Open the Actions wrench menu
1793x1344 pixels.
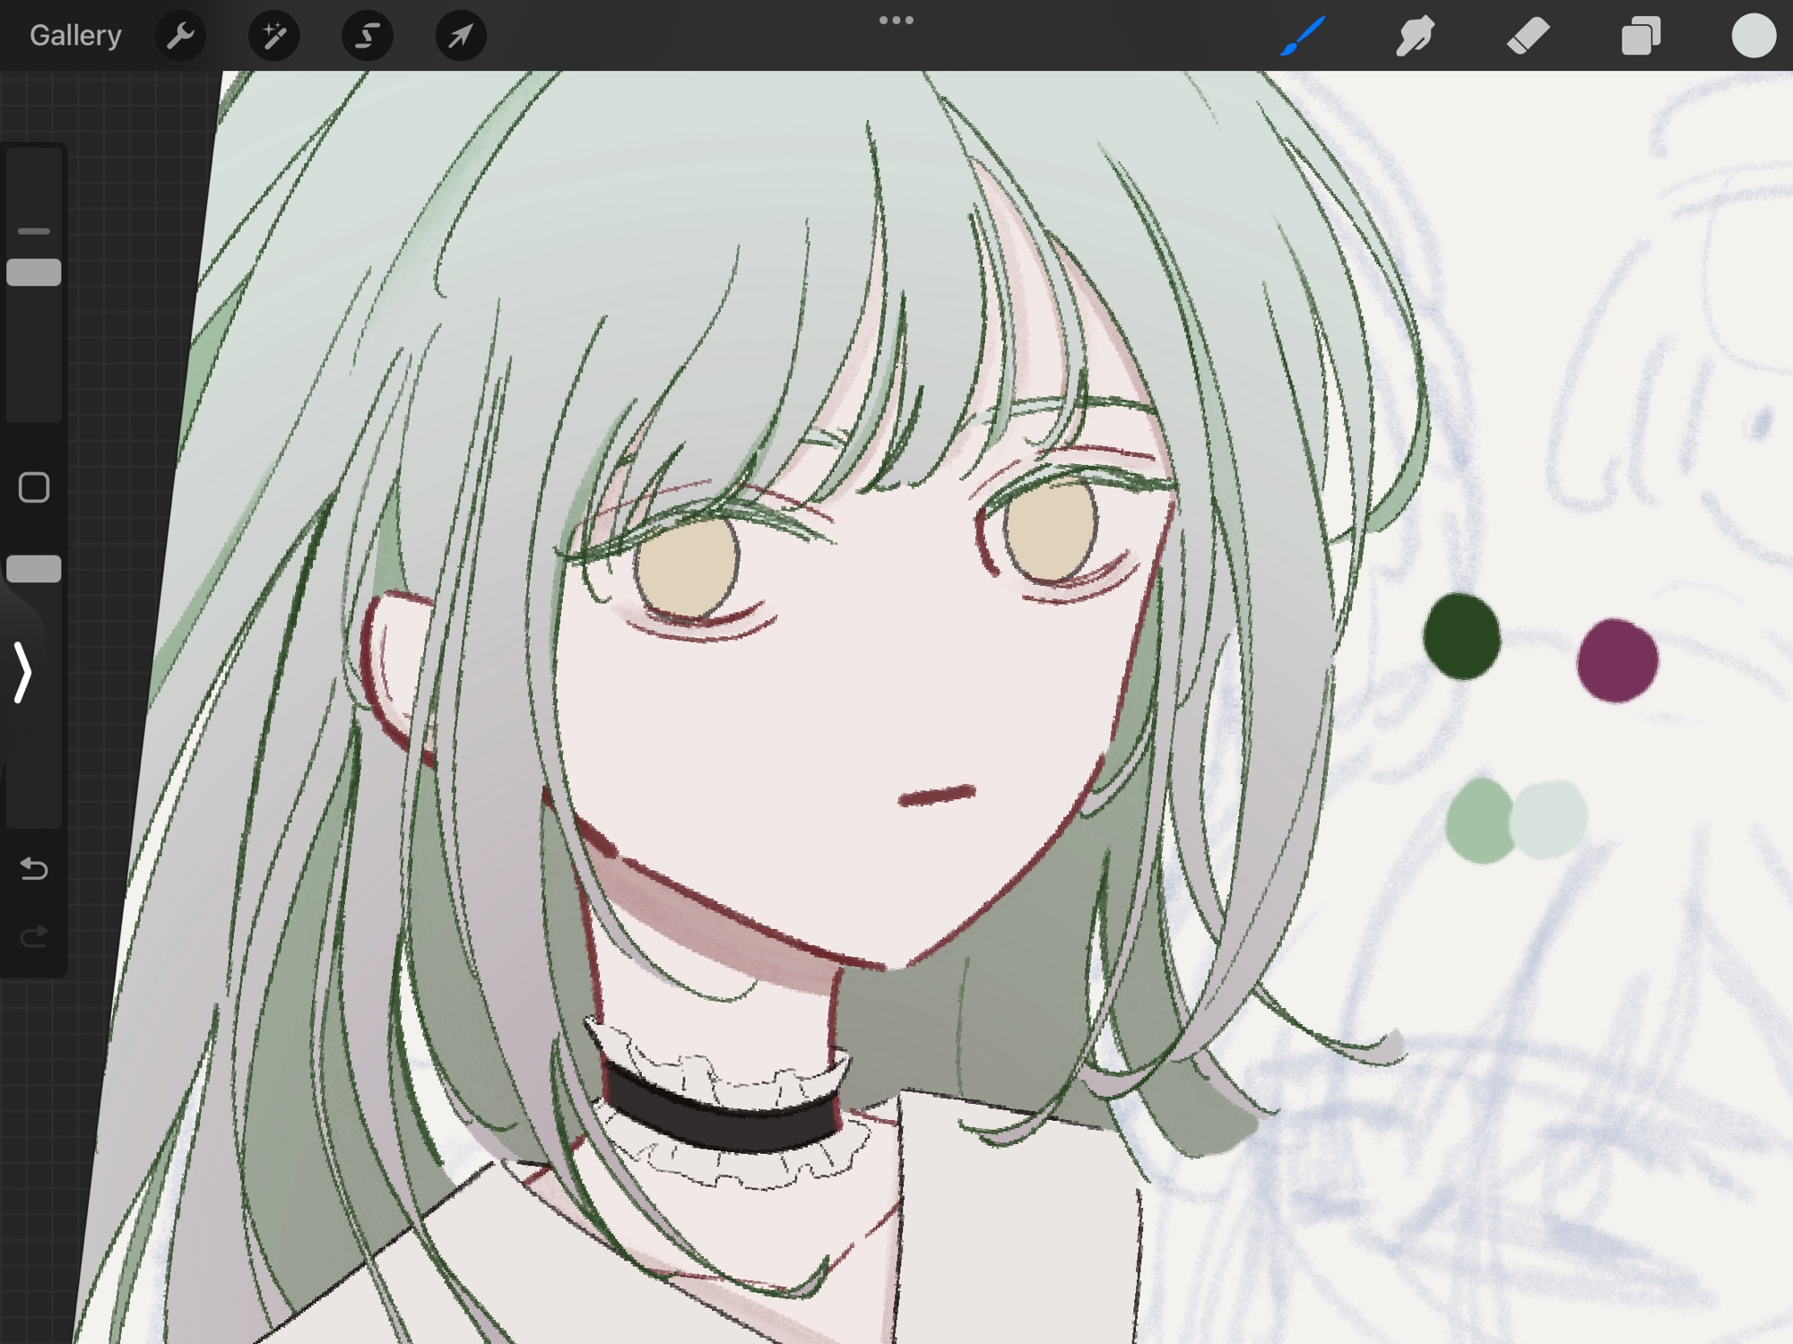[x=180, y=36]
